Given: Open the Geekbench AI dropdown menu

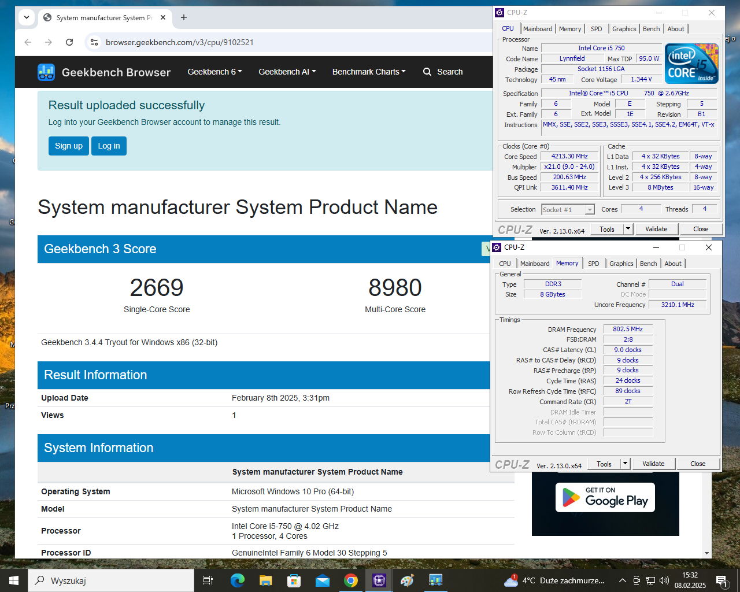Looking at the screenshot, I should pyautogui.click(x=287, y=72).
